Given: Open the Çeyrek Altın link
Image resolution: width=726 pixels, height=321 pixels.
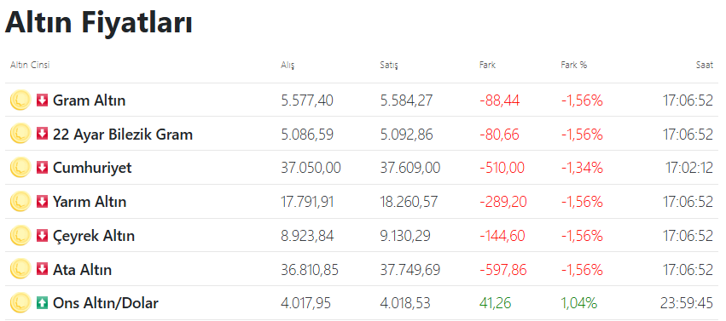Looking at the screenshot, I should coord(94,236).
